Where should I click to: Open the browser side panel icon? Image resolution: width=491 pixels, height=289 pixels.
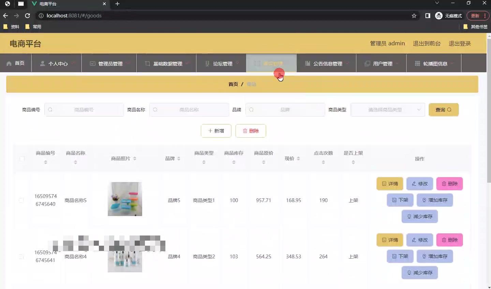(x=428, y=16)
